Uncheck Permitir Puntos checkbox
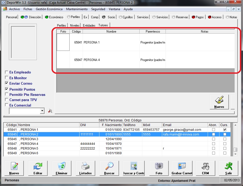Image resolution: width=243 pixels, height=186 pixels. (x=7, y=89)
